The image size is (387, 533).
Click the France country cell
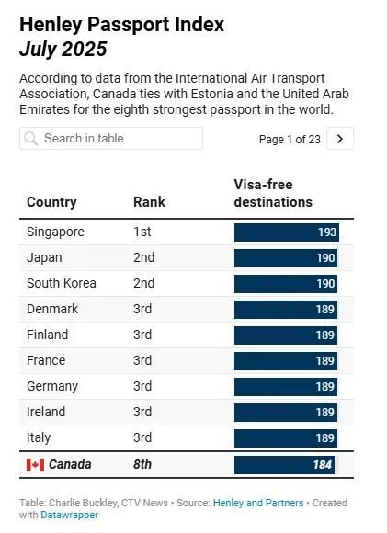pyautogui.click(x=46, y=360)
